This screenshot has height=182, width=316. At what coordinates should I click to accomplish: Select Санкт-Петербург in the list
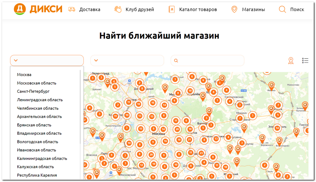[x=33, y=91]
